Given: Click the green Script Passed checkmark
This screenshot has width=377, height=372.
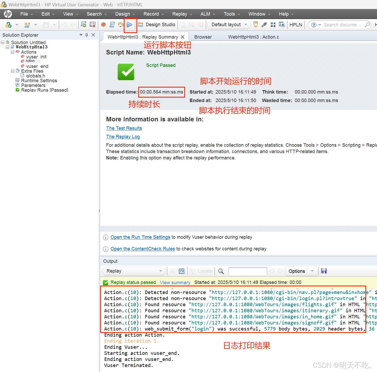Looking at the screenshot, I should click(126, 72).
